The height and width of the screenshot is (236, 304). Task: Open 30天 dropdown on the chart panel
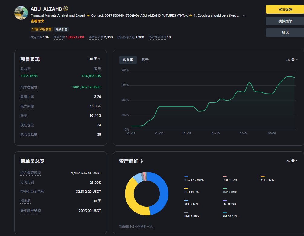[x=292, y=60]
